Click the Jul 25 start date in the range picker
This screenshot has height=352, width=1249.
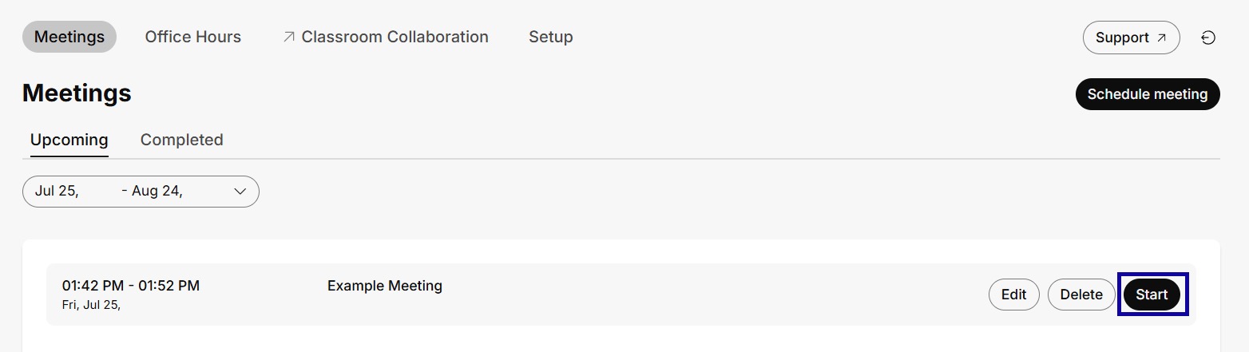coord(57,192)
